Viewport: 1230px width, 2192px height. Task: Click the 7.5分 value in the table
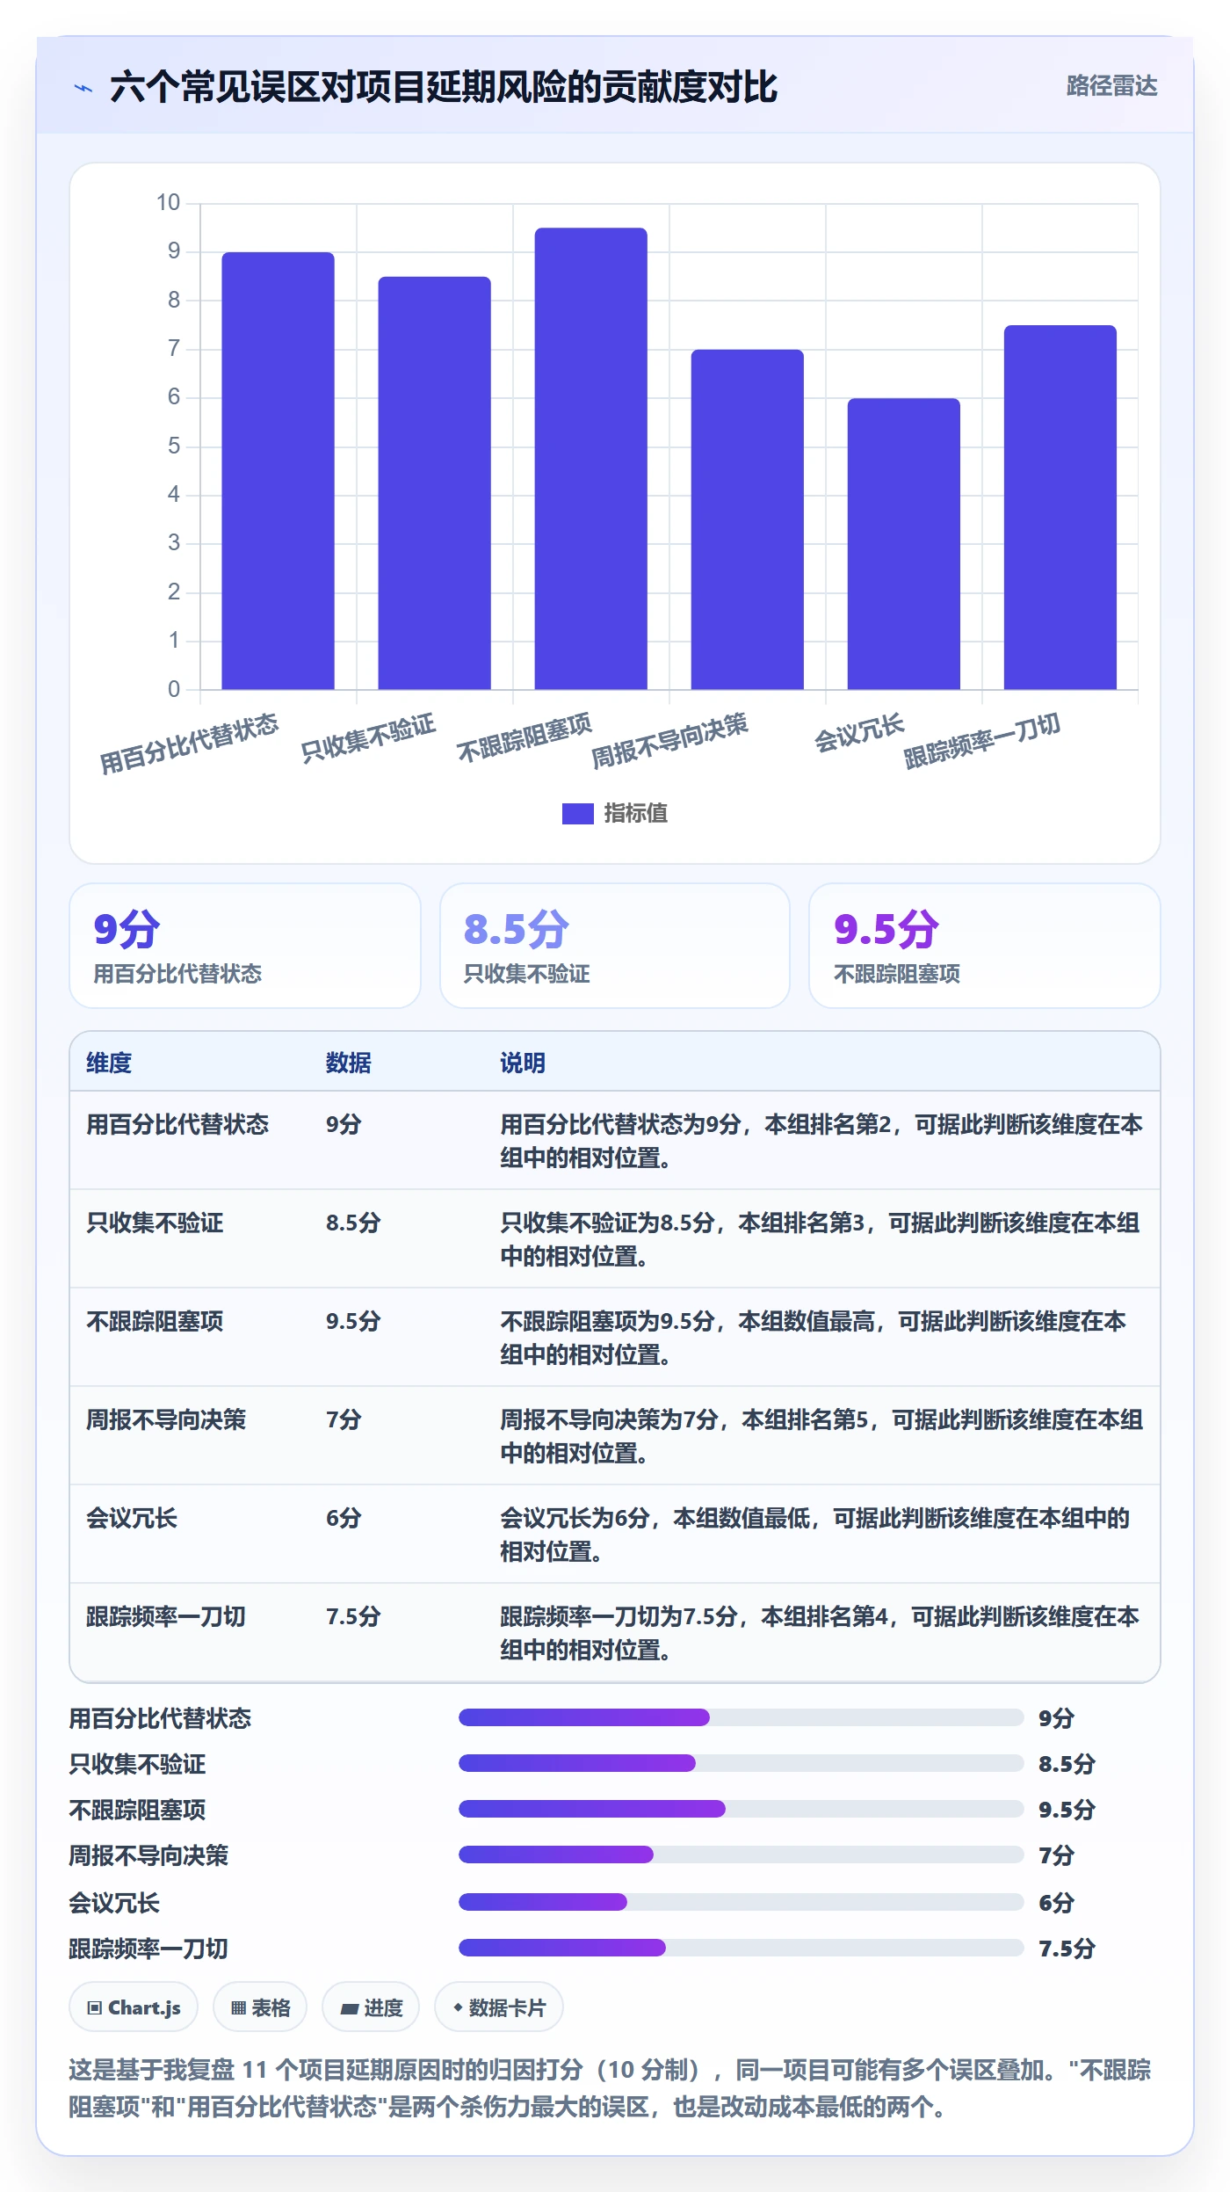353,1616
